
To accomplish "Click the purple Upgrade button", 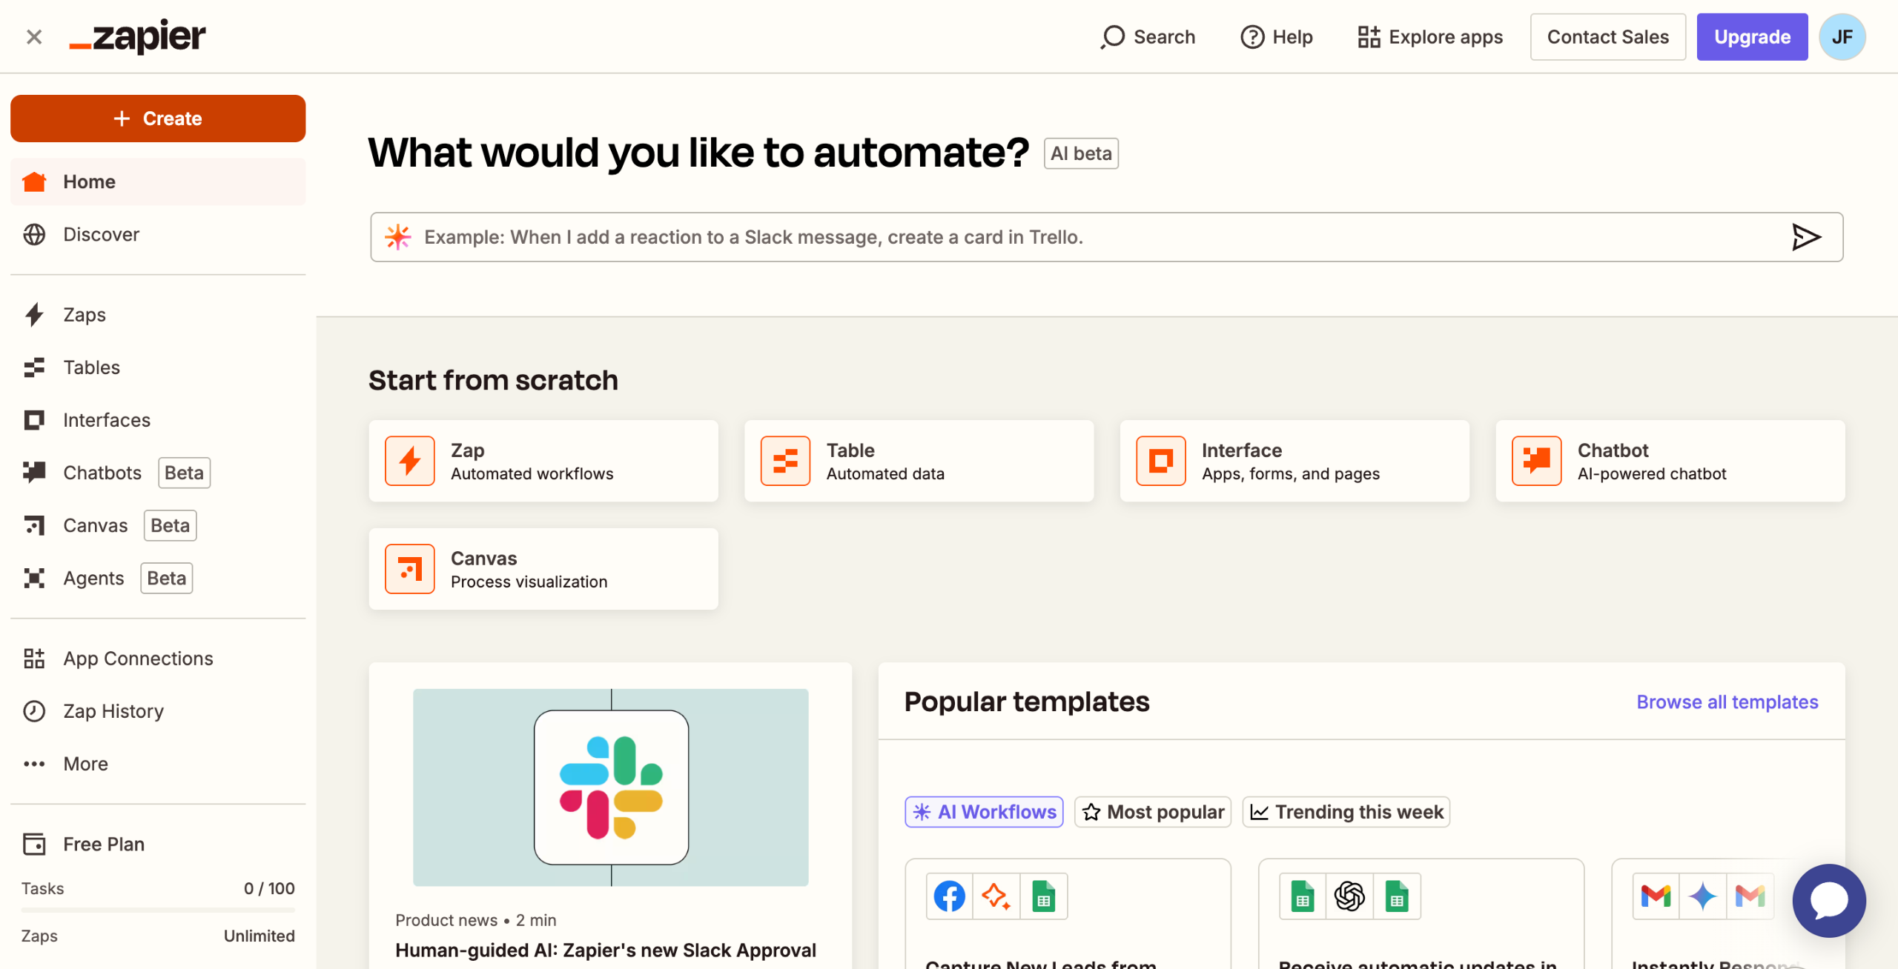I will point(1752,37).
